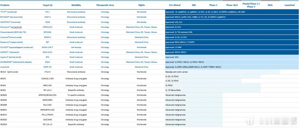Click the CD20 target cell
This screenshot has height=128, width=300.
pyautogui.click(x=47, y=22)
